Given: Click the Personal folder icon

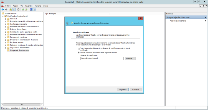Looking at the screenshot, I should (8, 19).
